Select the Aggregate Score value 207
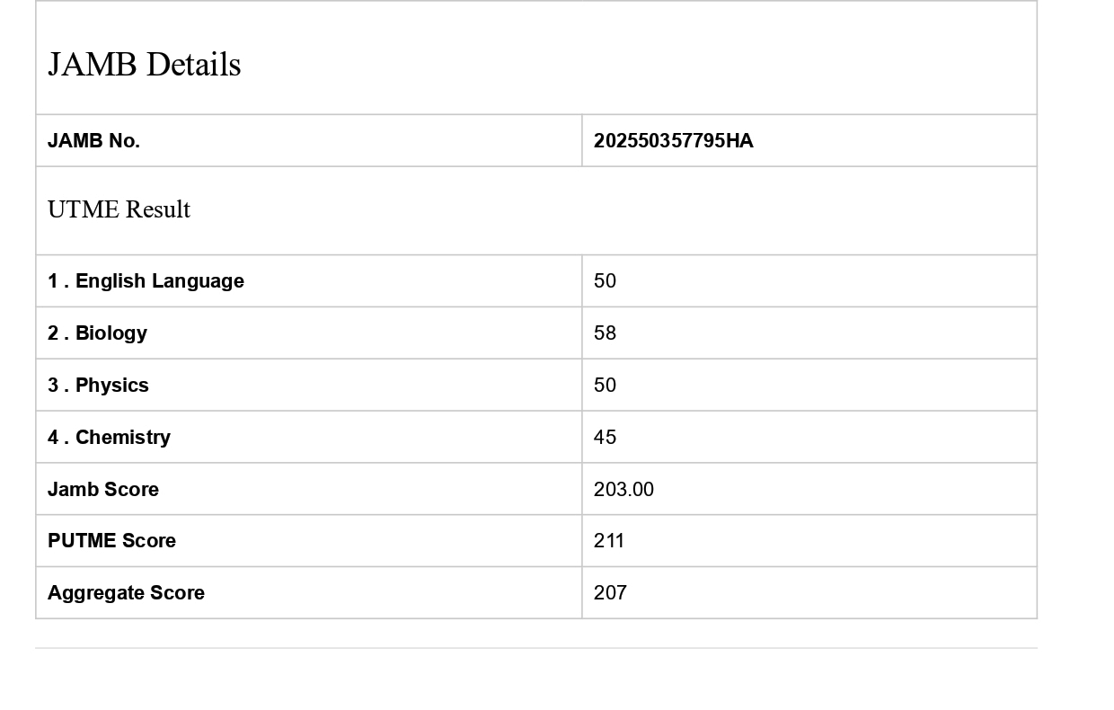The height and width of the screenshot is (710, 1114). (x=610, y=593)
